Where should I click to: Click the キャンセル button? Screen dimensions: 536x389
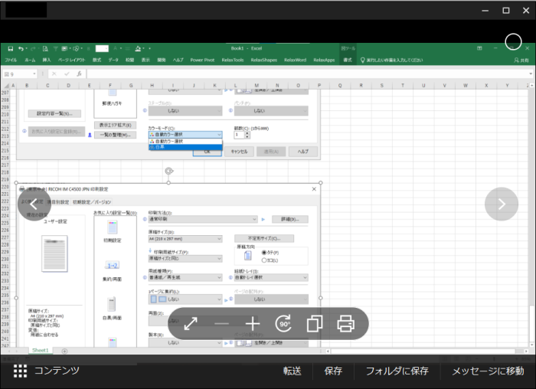(x=239, y=152)
